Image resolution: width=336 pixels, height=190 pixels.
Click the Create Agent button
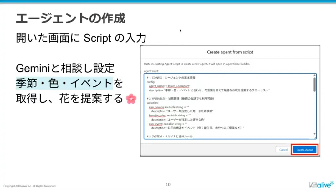(x=304, y=150)
